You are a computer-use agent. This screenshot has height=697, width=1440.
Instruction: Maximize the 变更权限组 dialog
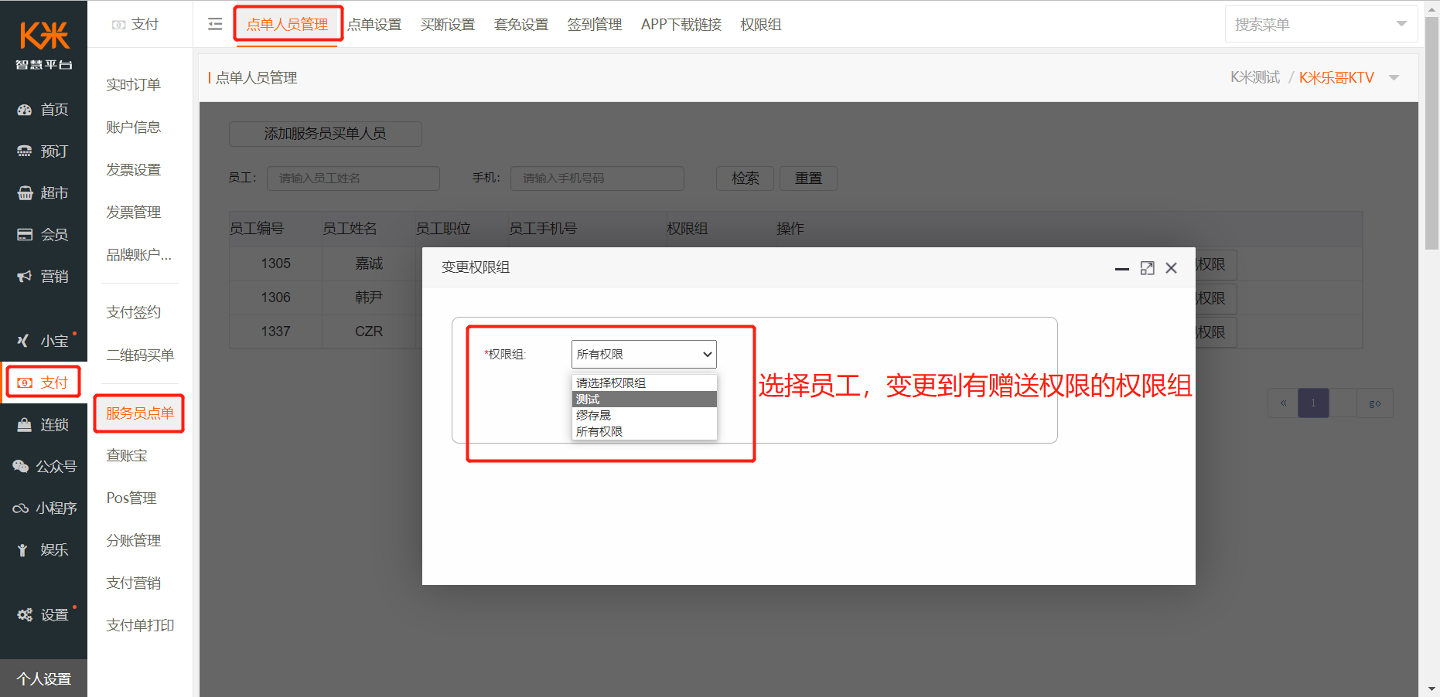1147,268
